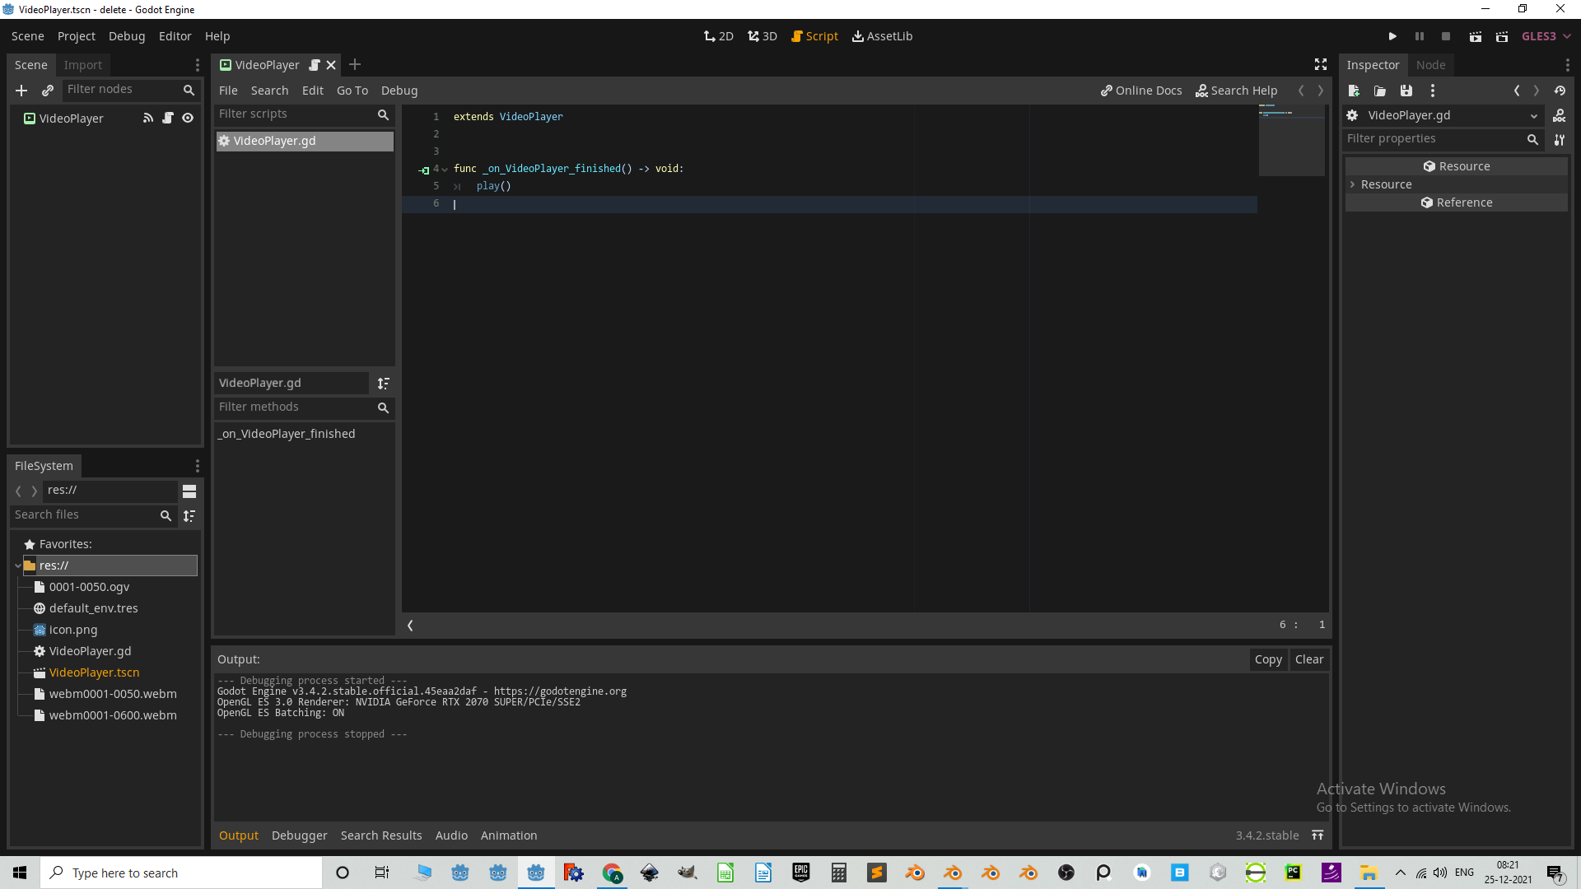The width and height of the screenshot is (1581, 889).
Task: Instance a scene using the link icon
Action: point(47,91)
